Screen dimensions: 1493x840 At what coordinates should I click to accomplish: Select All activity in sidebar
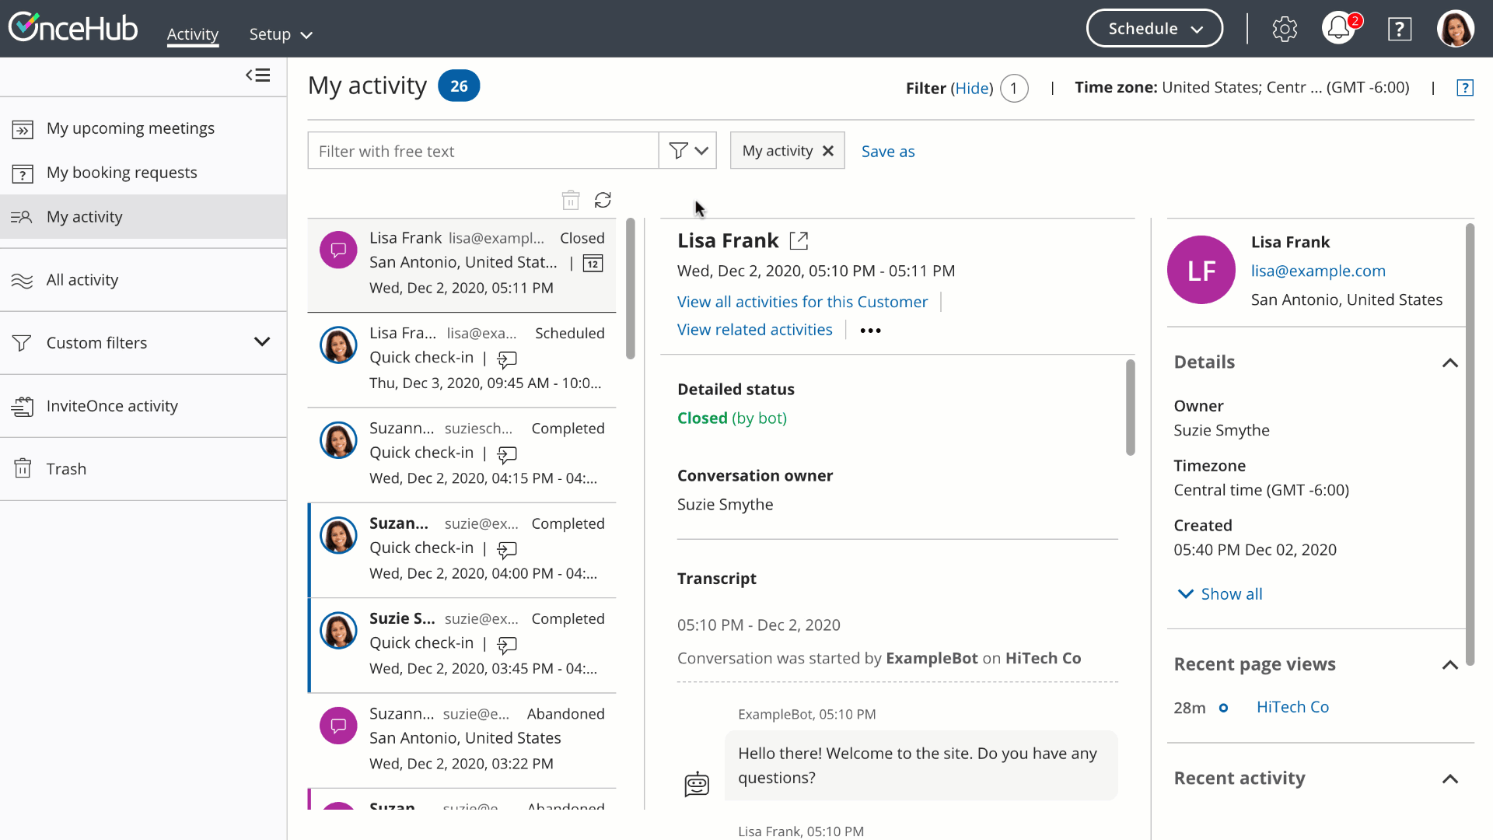(x=82, y=280)
